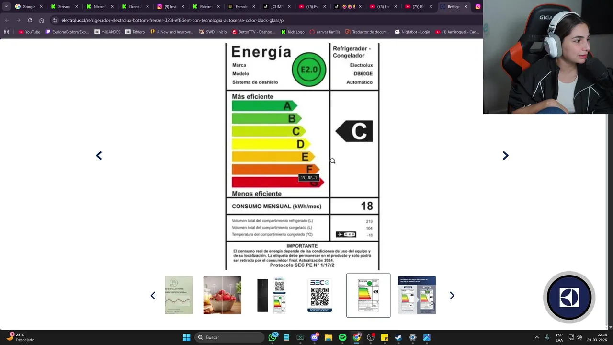Select the SEC QR code thumbnail

(319, 295)
